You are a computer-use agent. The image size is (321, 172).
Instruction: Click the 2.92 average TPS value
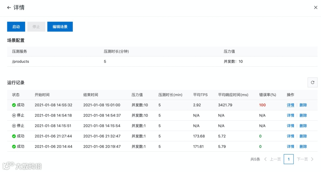(x=197, y=105)
